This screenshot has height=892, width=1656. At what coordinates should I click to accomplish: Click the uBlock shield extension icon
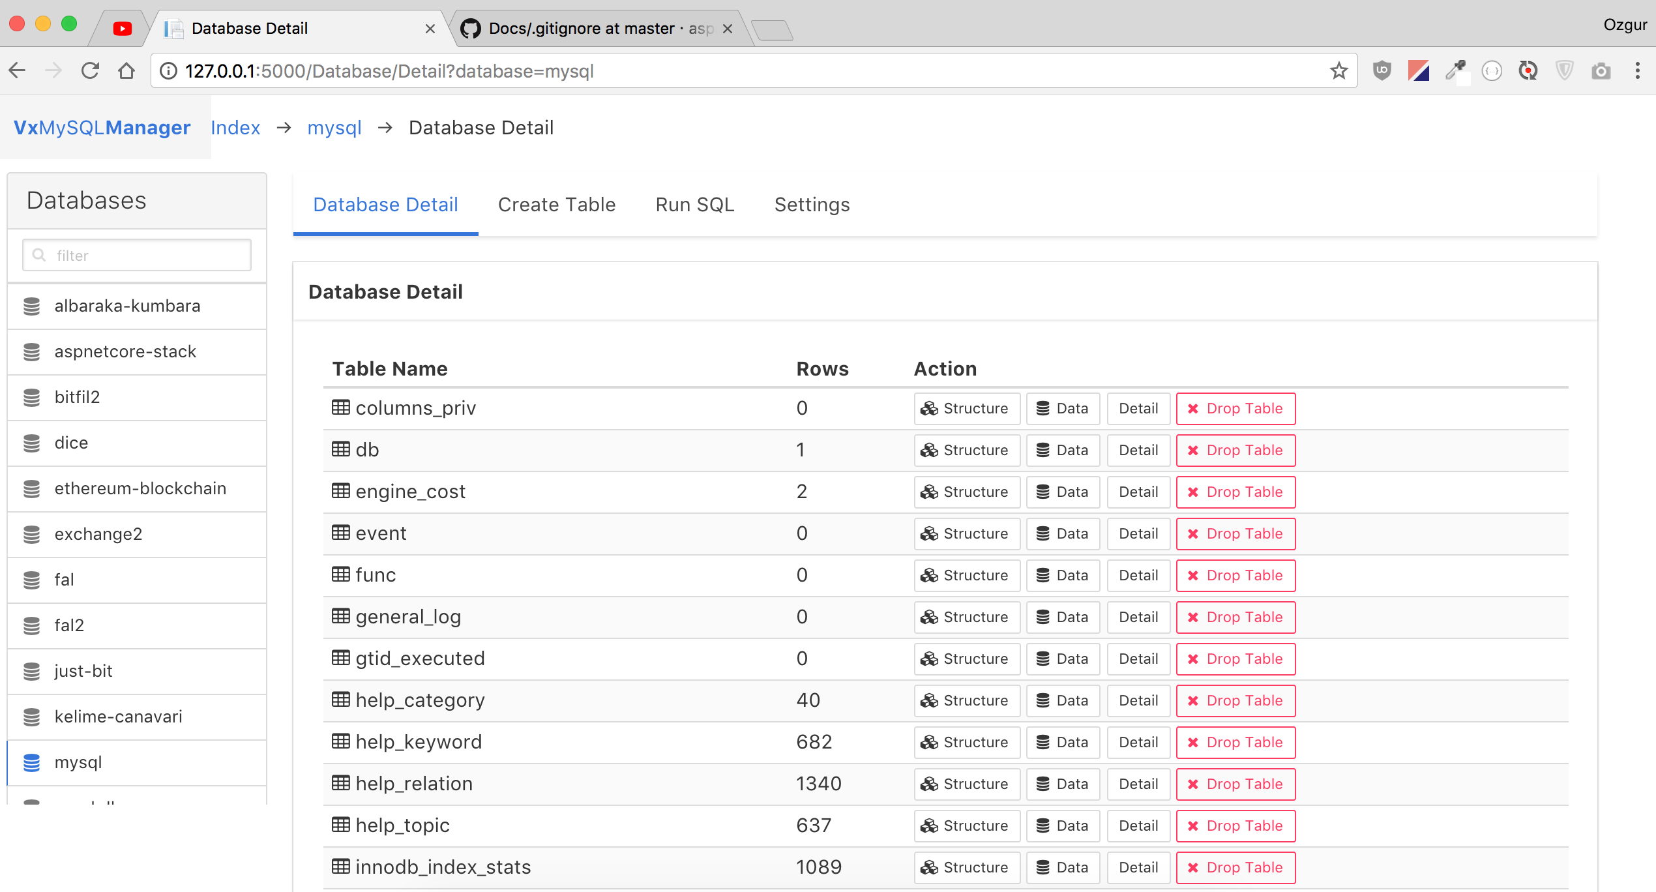click(x=1382, y=70)
